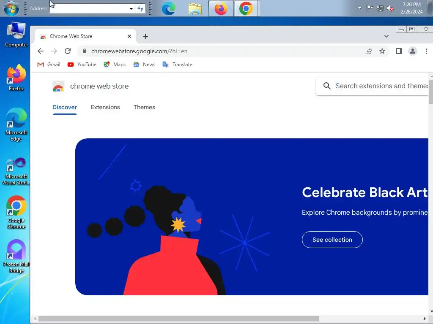Open the Chrome side panel
The image size is (433, 324).
pyautogui.click(x=399, y=51)
